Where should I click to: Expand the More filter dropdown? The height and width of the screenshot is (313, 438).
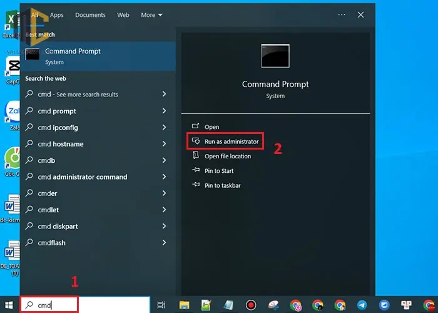[x=151, y=15]
